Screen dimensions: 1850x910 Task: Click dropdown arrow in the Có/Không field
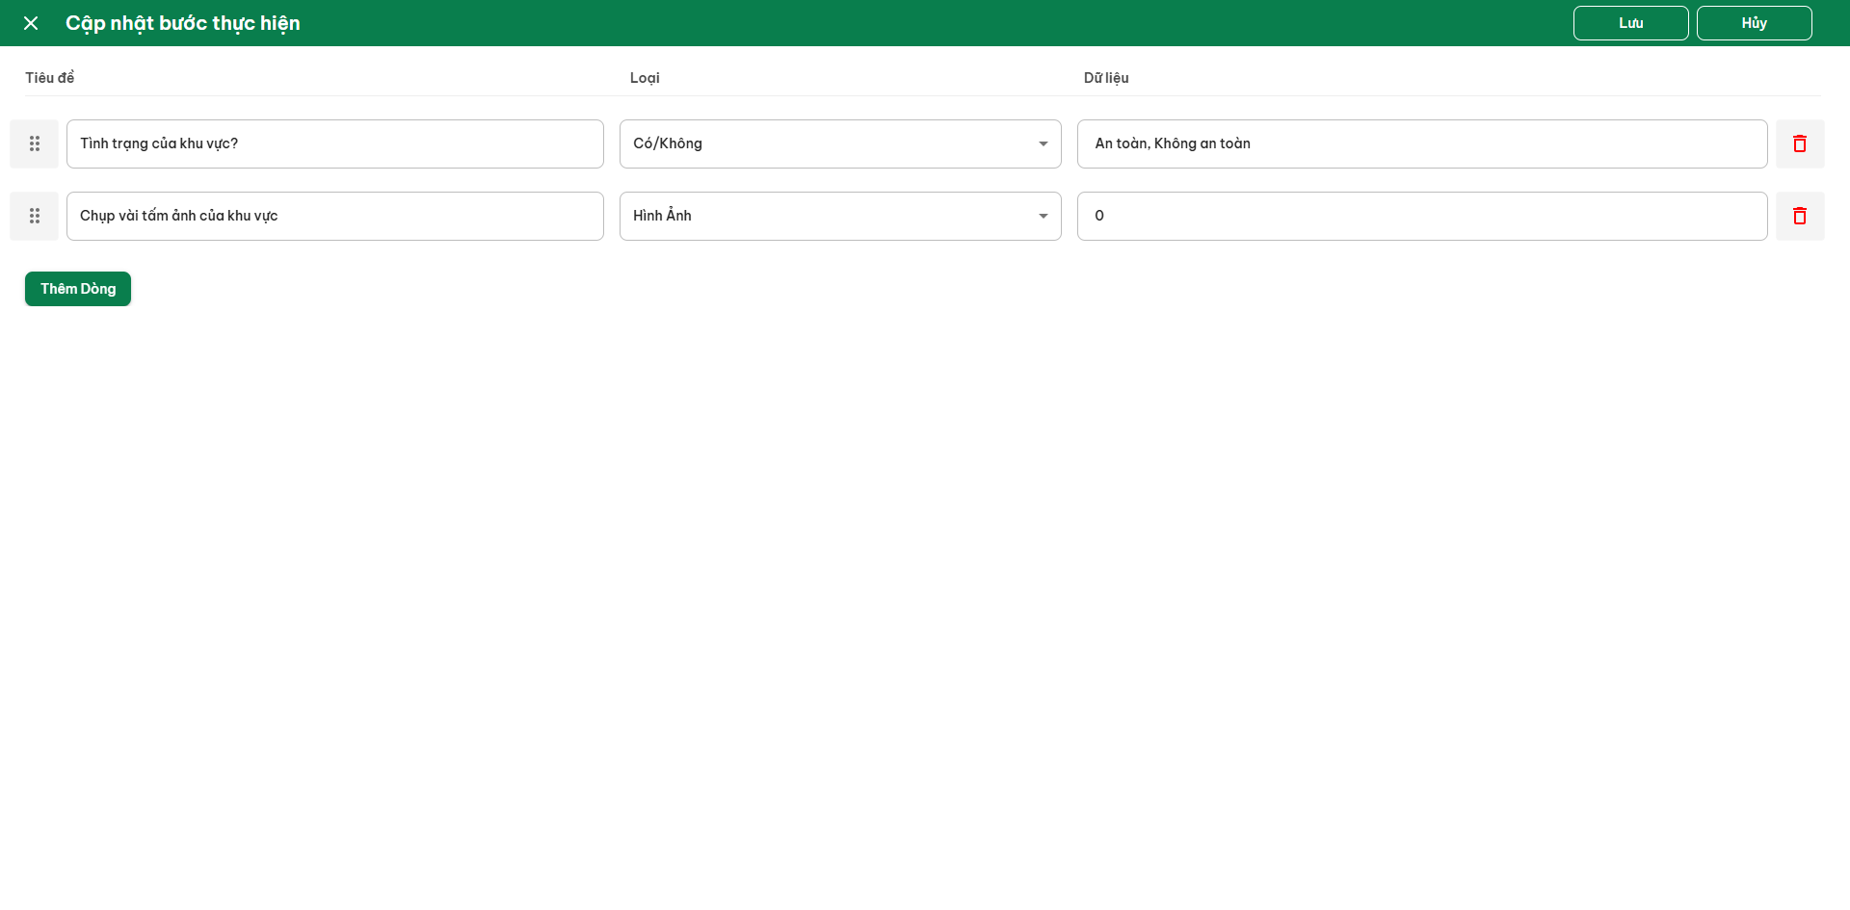coord(1043,143)
